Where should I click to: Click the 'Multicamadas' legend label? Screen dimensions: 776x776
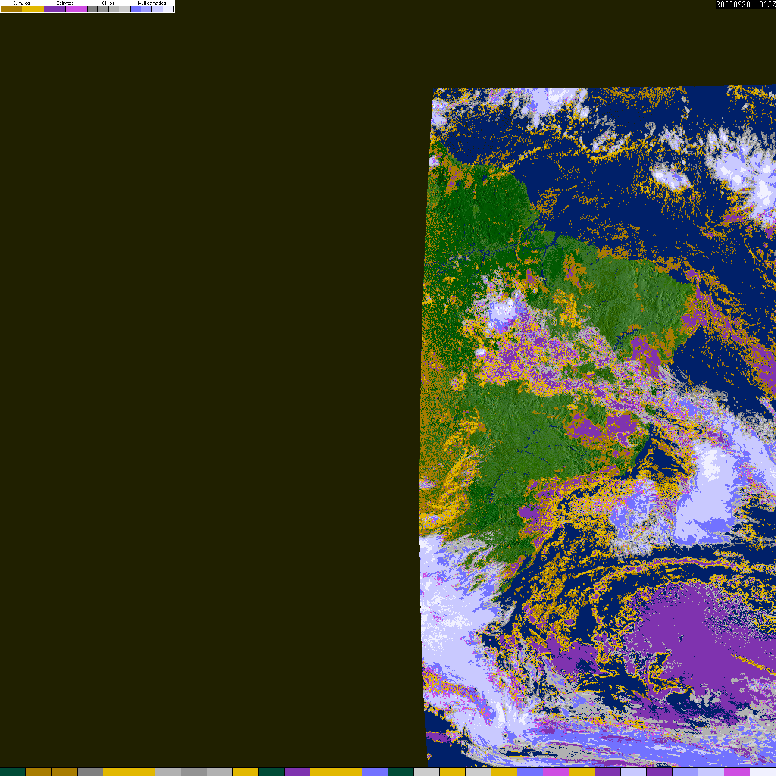point(152,3)
